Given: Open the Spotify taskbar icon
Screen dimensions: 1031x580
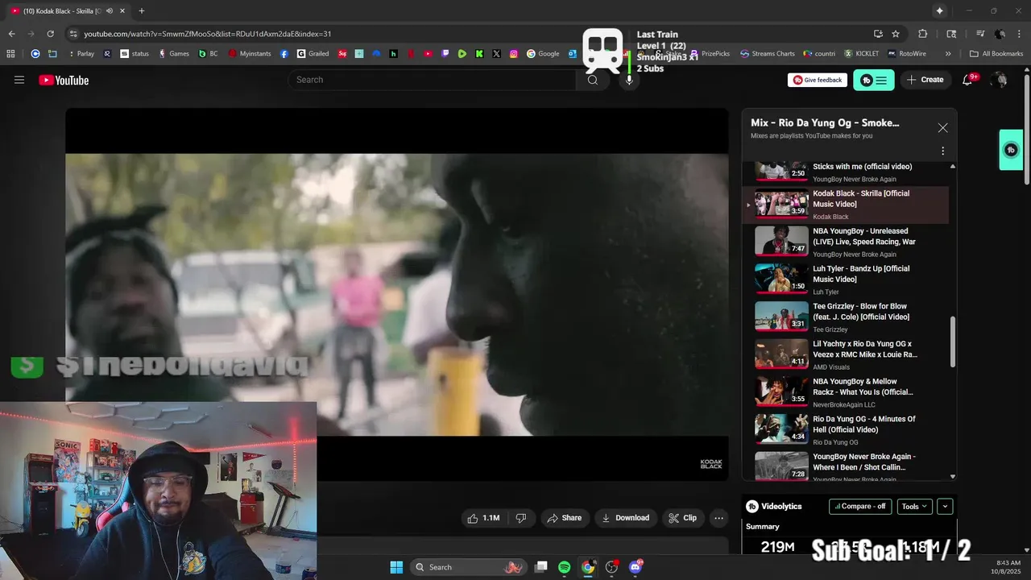Looking at the screenshot, I should point(564,567).
